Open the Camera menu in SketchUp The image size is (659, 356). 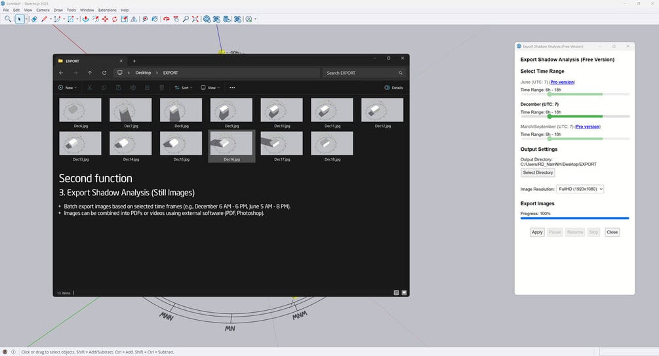click(x=43, y=10)
